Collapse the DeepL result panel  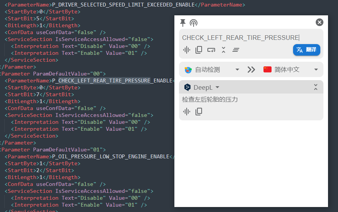click(316, 87)
